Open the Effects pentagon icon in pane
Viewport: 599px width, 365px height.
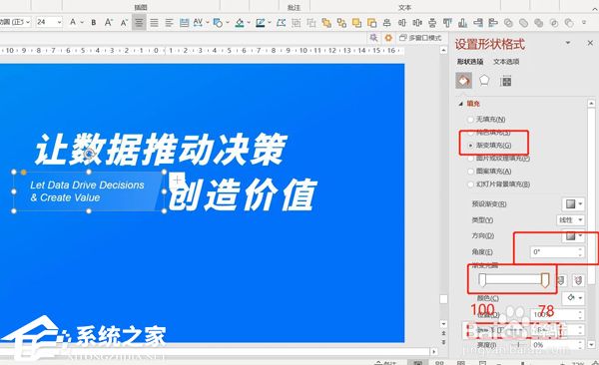coord(484,81)
